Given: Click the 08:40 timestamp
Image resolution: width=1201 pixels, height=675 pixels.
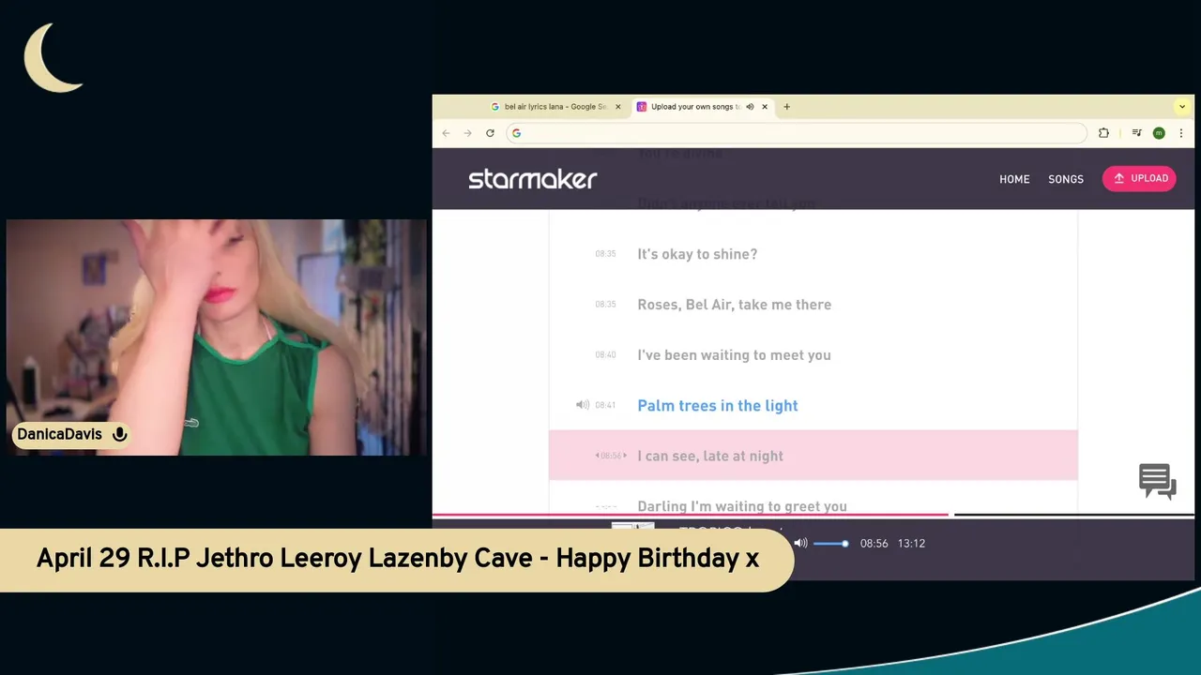Looking at the screenshot, I should (x=605, y=354).
